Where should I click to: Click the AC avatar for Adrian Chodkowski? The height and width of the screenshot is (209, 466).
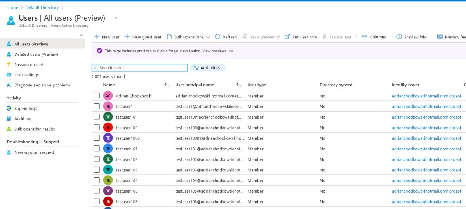[108, 96]
